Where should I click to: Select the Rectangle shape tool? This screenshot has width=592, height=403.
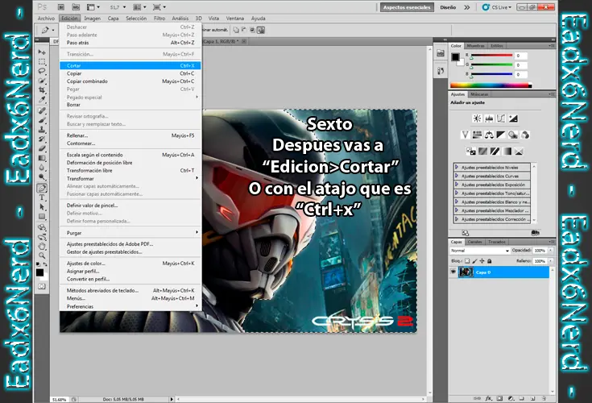pos(42,217)
